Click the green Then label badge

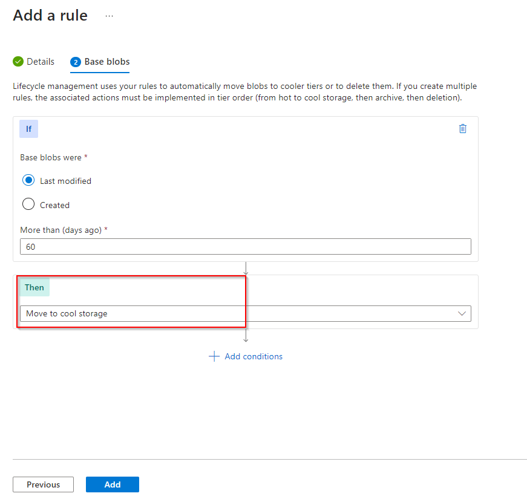coord(34,287)
